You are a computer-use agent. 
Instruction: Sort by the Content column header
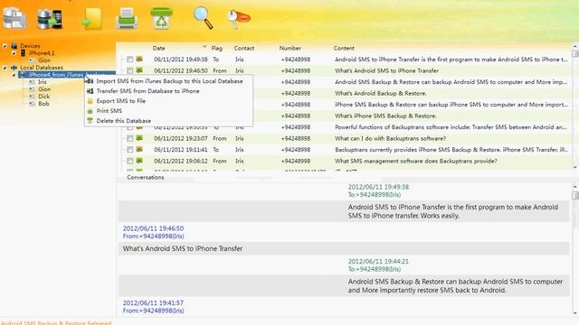pyautogui.click(x=344, y=48)
